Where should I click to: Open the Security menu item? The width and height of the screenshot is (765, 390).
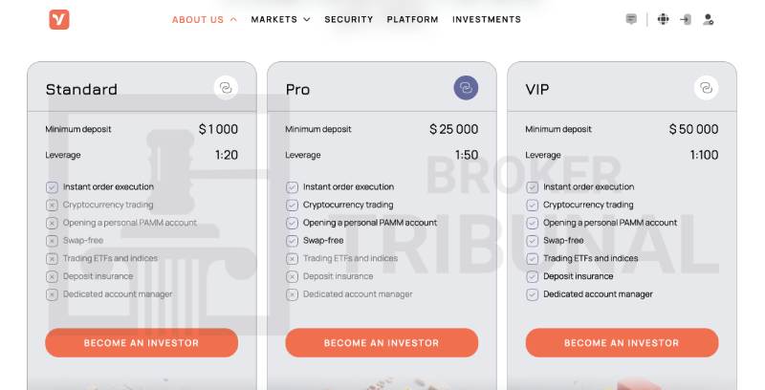pyautogui.click(x=349, y=19)
